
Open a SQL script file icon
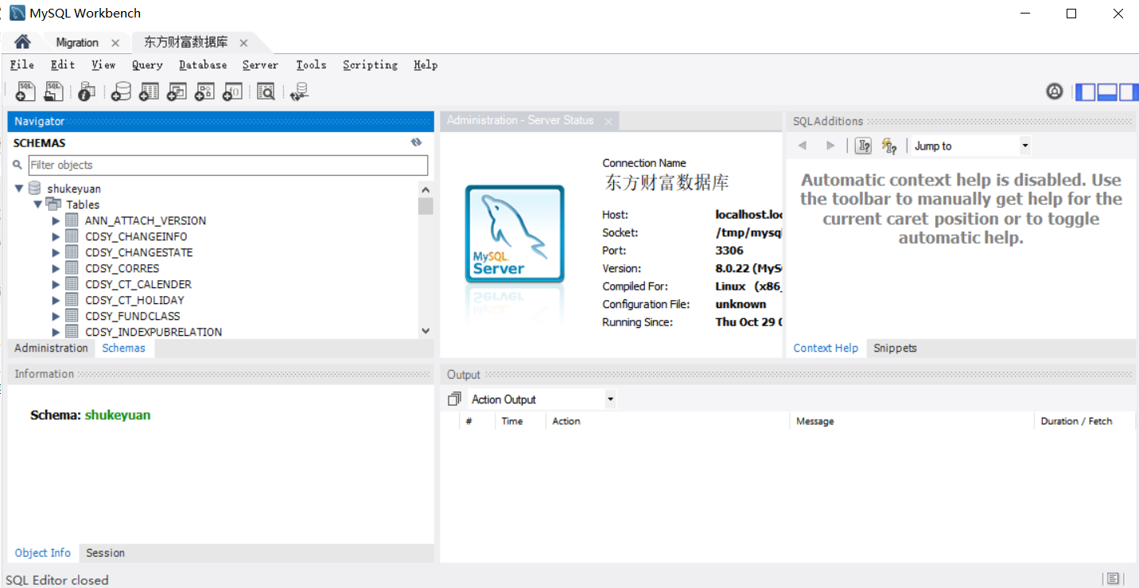[53, 92]
